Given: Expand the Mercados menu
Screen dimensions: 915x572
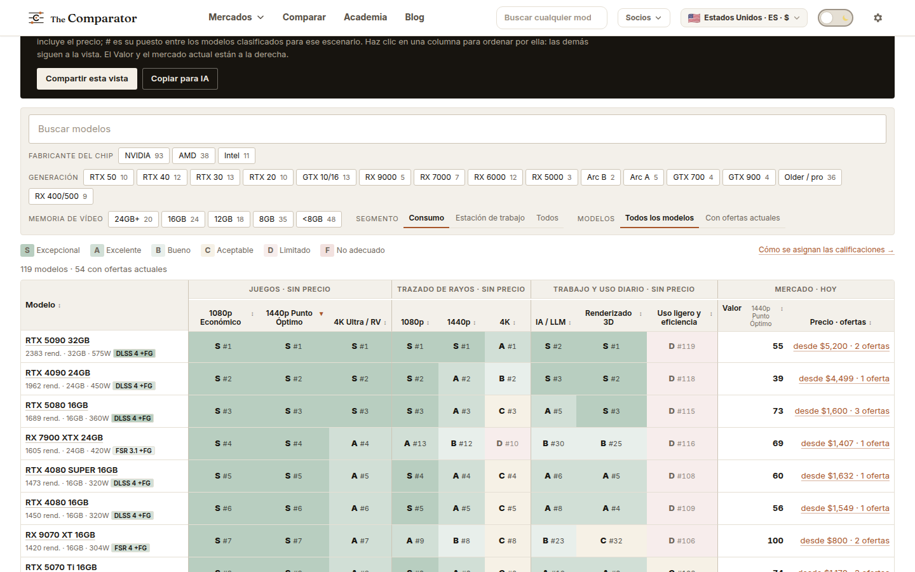Looking at the screenshot, I should [x=236, y=17].
